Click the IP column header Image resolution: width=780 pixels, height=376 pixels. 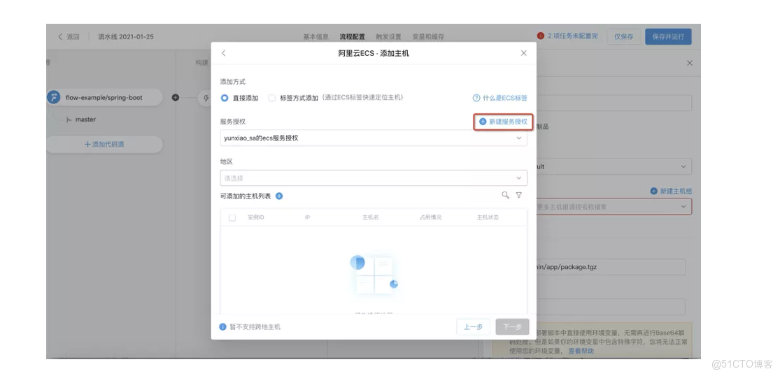click(307, 217)
